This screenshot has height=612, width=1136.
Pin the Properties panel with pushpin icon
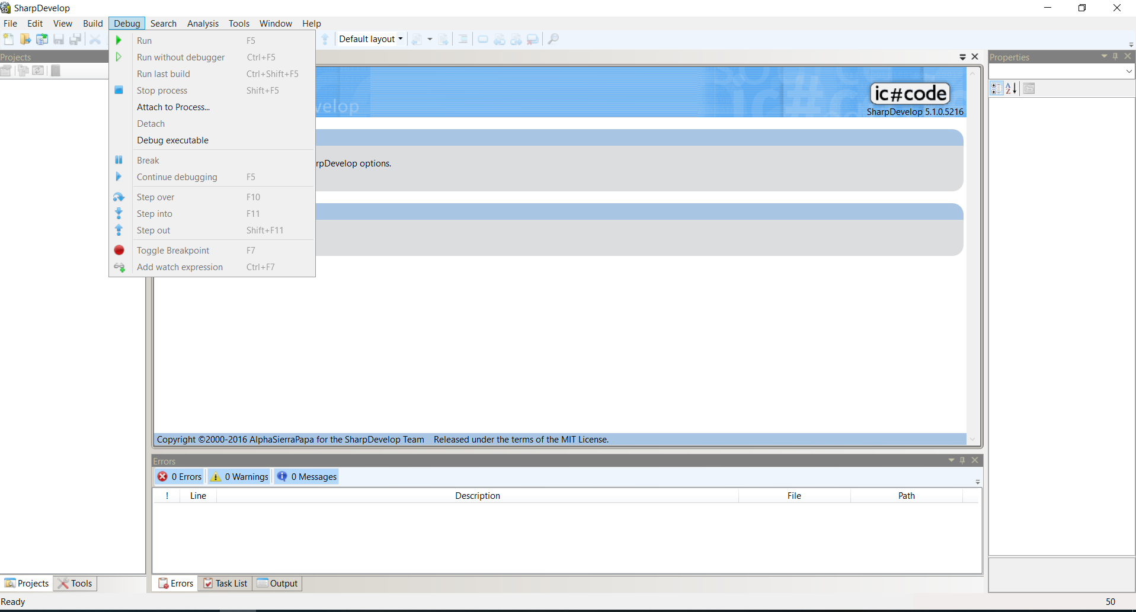[x=1115, y=56]
